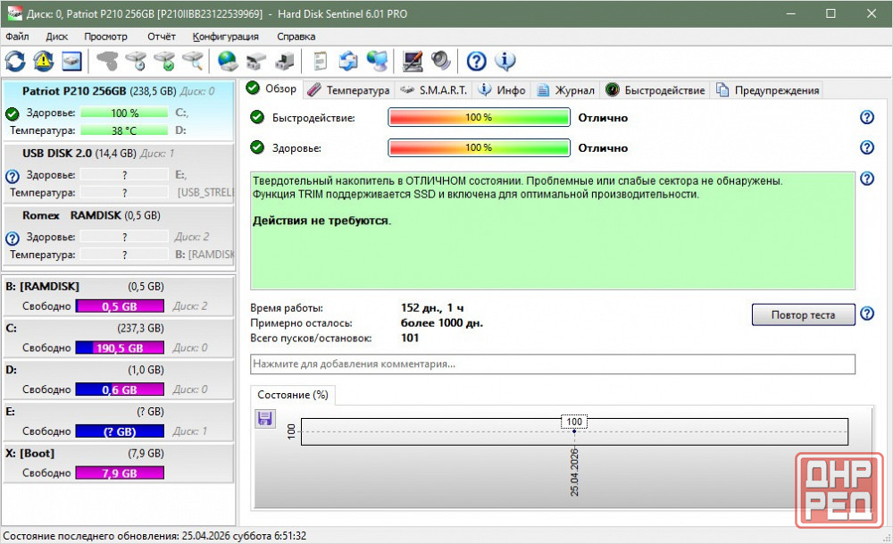This screenshot has width=893, height=544.
Task: Open the Диск menu
Action: pos(56,37)
